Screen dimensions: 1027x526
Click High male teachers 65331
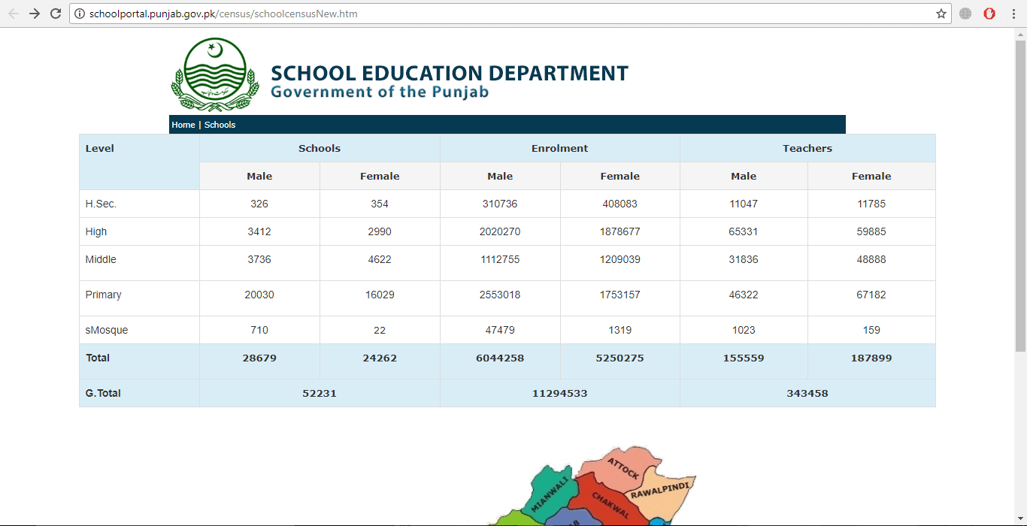point(744,231)
